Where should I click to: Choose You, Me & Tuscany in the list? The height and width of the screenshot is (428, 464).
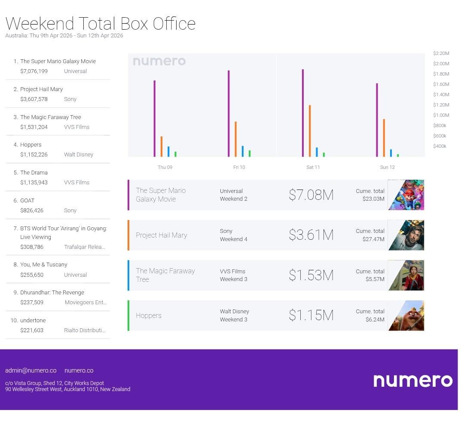pyautogui.click(x=43, y=265)
